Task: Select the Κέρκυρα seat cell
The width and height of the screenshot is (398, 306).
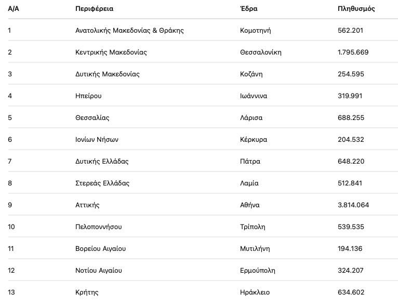Action: pos(254,140)
